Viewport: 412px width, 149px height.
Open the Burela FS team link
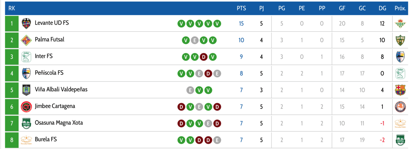pos(46,140)
